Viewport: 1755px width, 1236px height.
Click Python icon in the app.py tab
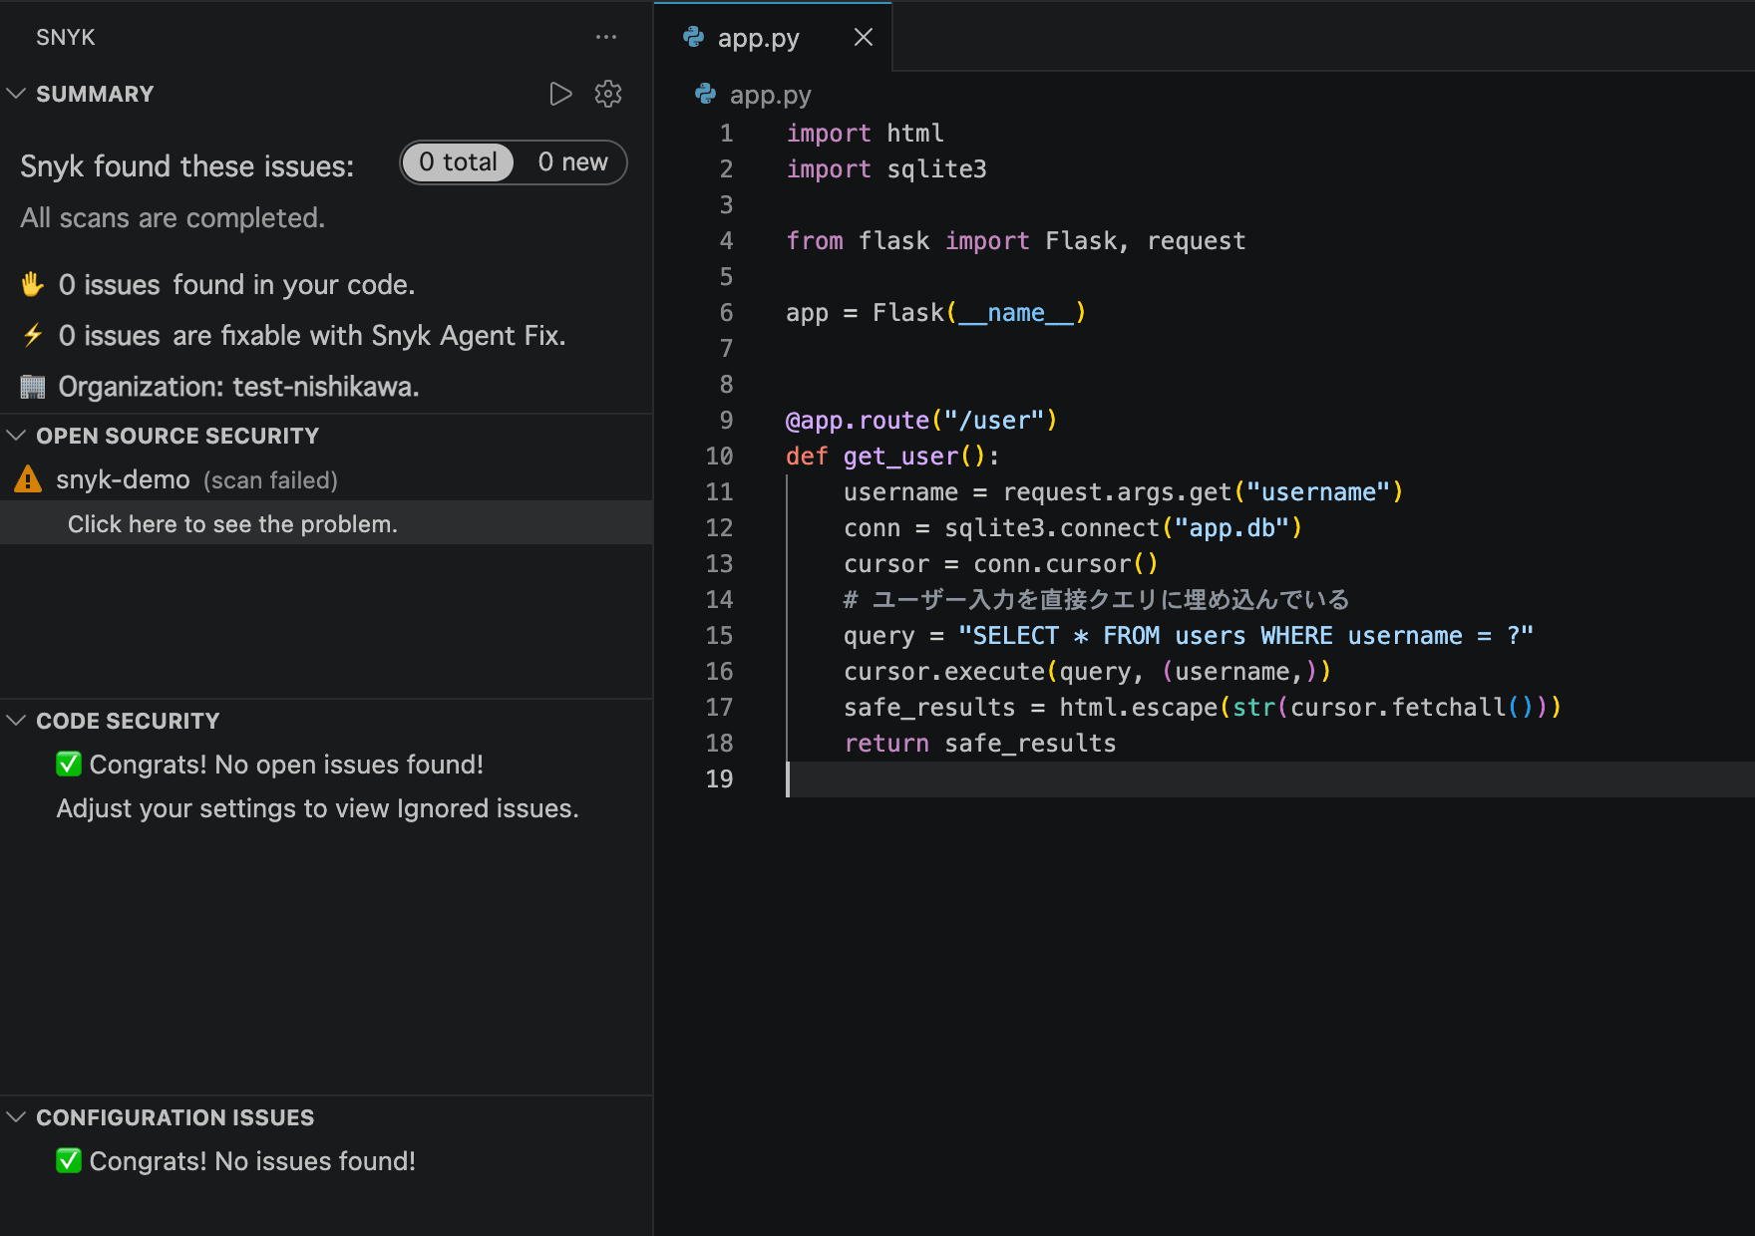694,38
